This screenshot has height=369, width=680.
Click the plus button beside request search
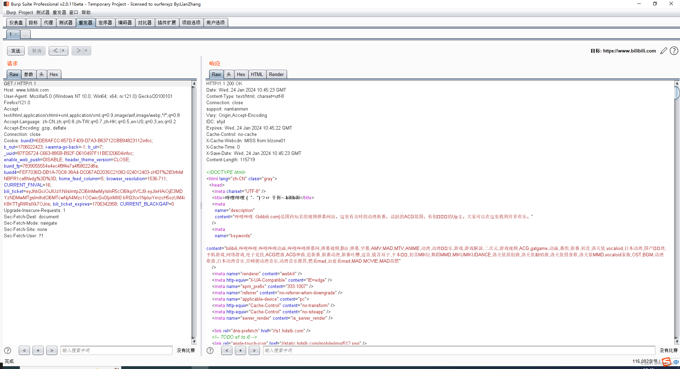pyautogui.click(x=38, y=350)
